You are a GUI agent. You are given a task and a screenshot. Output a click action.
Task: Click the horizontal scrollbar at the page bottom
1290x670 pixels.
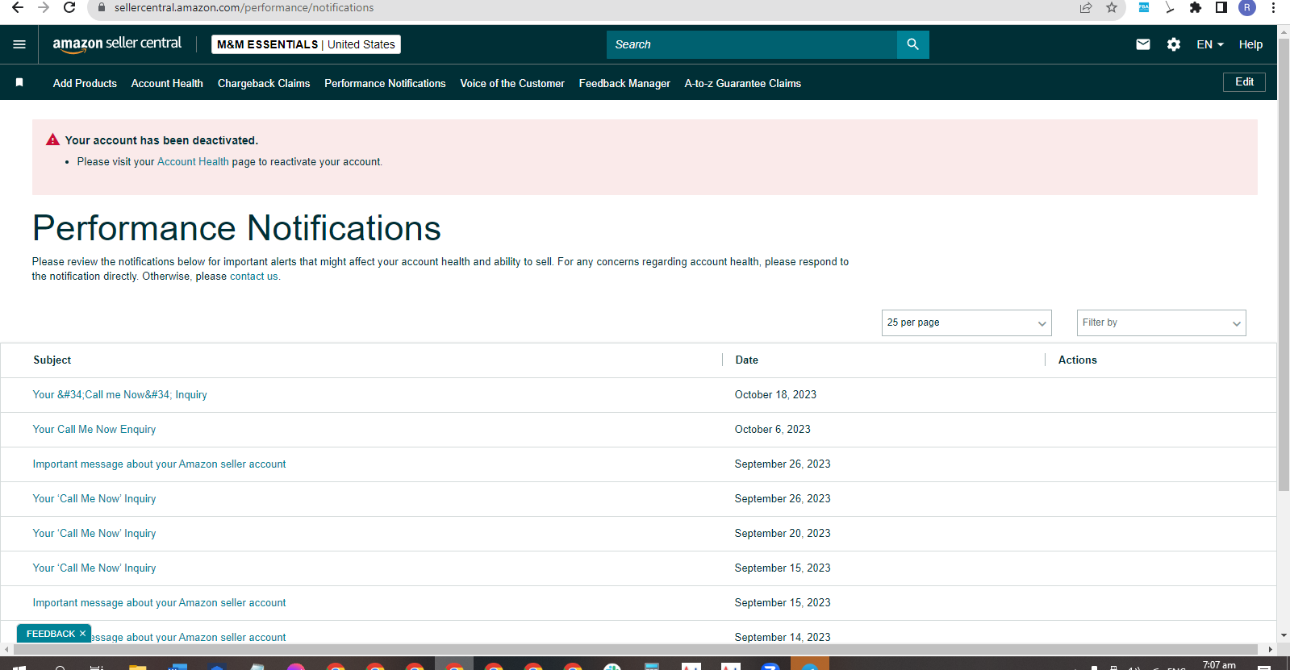pyautogui.click(x=637, y=649)
